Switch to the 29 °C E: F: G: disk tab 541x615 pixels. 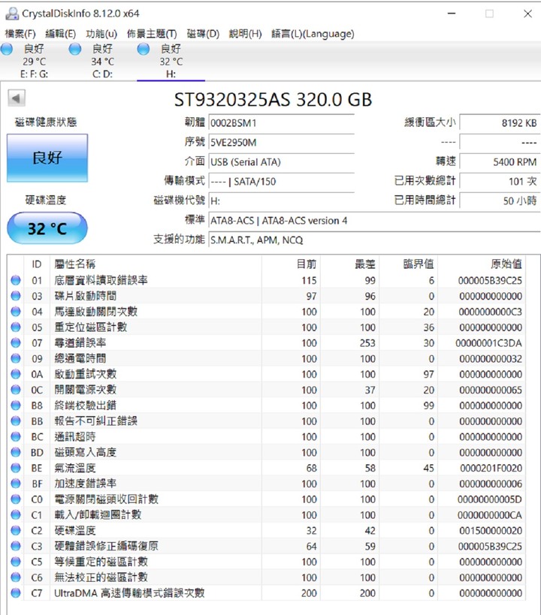34,61
